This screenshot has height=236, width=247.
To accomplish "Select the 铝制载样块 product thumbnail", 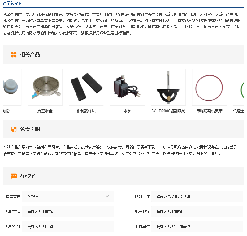I will [x=86, y=87].
